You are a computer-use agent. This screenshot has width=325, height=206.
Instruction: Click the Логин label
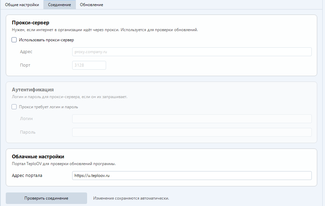[x=26, y=118]
